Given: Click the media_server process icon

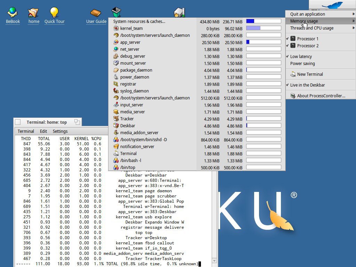Looking at the screenshot, I should point(116,112).
